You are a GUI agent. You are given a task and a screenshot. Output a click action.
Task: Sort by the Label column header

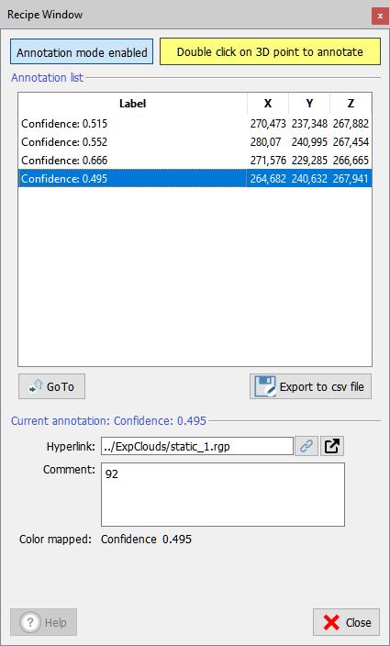click(x=133, y=104)
